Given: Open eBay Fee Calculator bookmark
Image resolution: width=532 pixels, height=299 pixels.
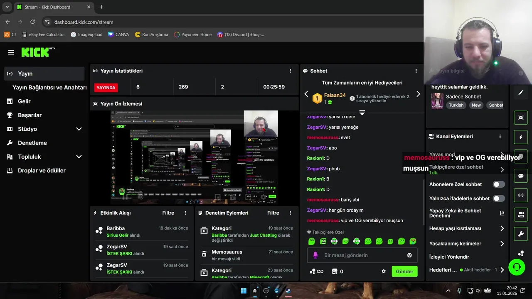Looking at the screenshot, I should 43,34.
